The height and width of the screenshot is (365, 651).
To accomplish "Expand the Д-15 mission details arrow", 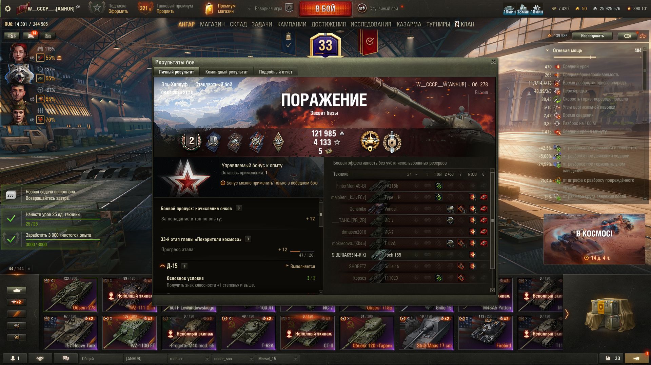I will (x=184, y=266).
